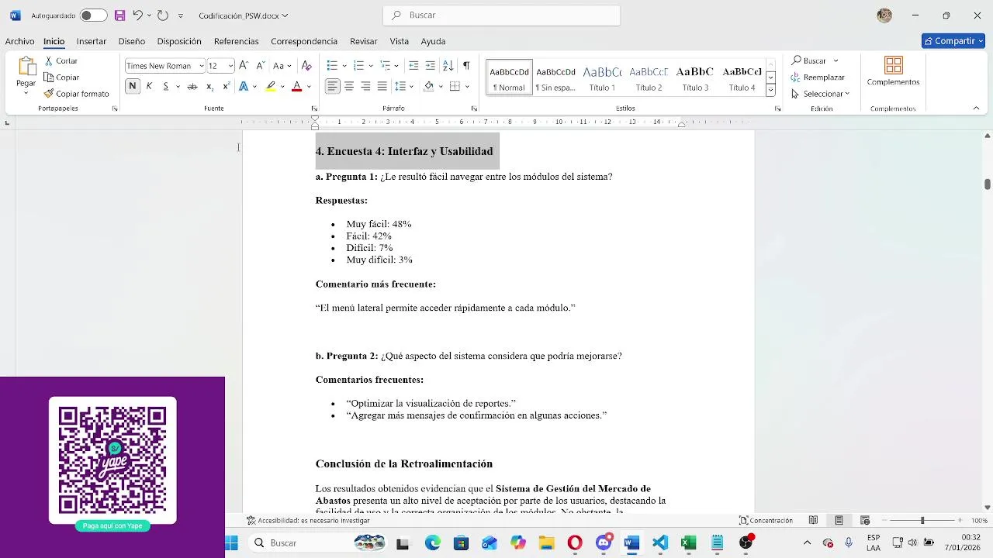This screenshot has height=558, width=993.
Task: Expand the Pegar options arrow
Action: (26, 93)
